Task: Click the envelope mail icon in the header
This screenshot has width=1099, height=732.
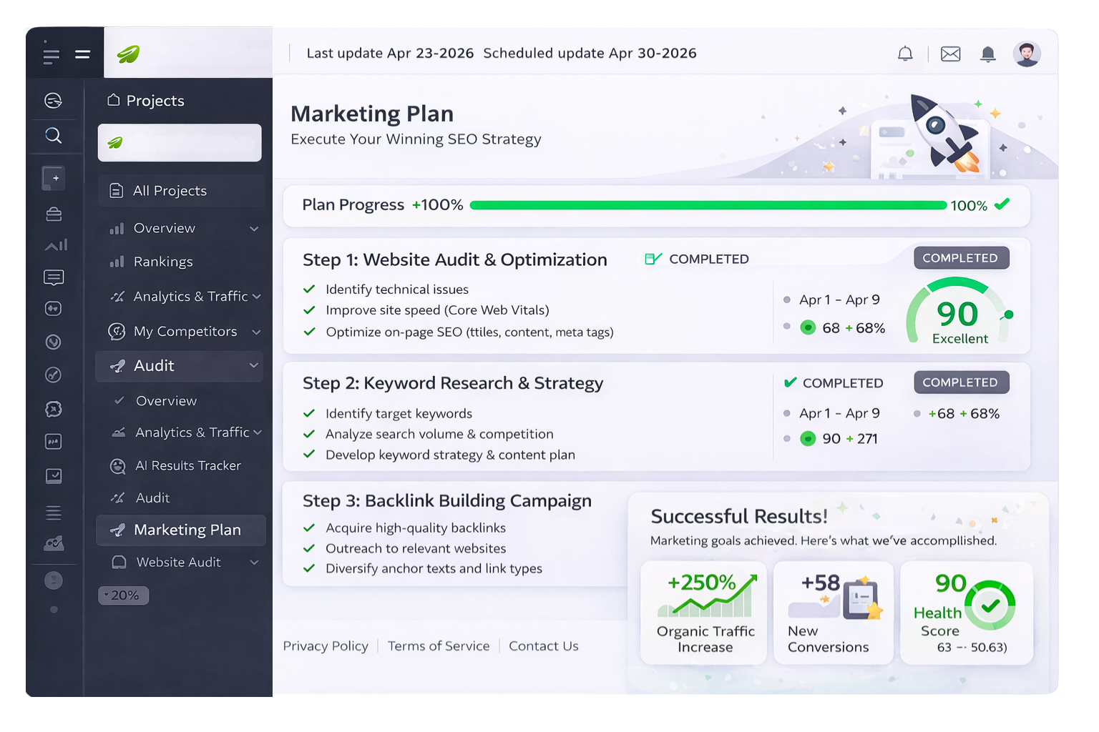Action: 950,53
